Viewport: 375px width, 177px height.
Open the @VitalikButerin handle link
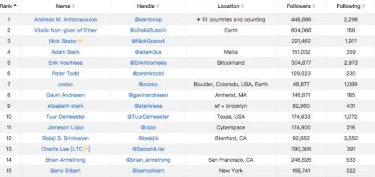(x=148, y=30)
